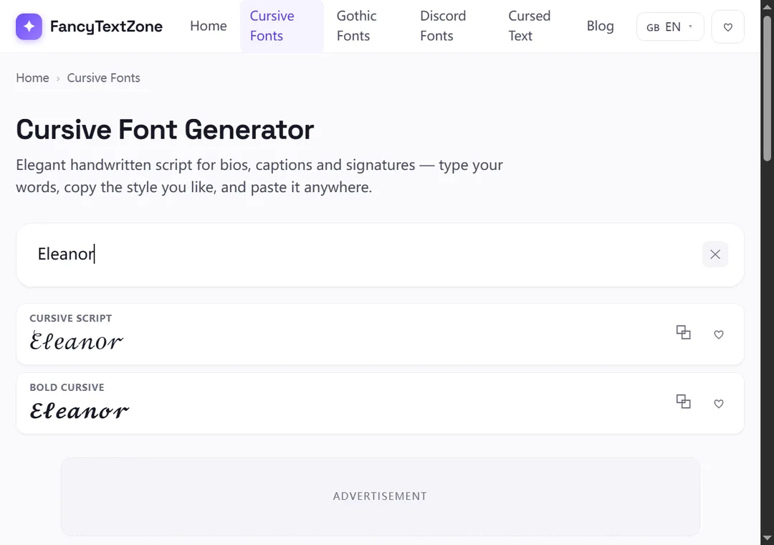This screenshot has height=545, width=774.
Task: Go to the Home nav item
Action: 209,26
